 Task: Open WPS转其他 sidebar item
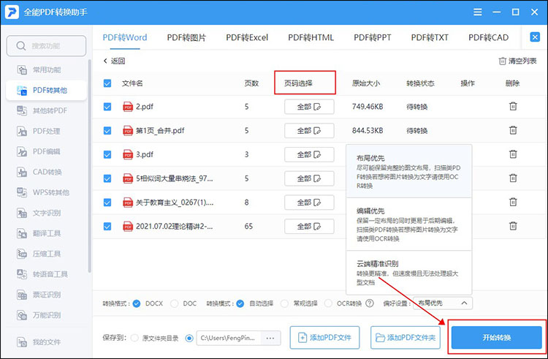pos(47,192)
